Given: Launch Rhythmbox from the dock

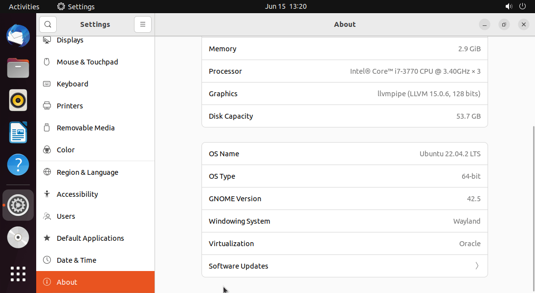Looking at the screenshot, I should point(18,100).
